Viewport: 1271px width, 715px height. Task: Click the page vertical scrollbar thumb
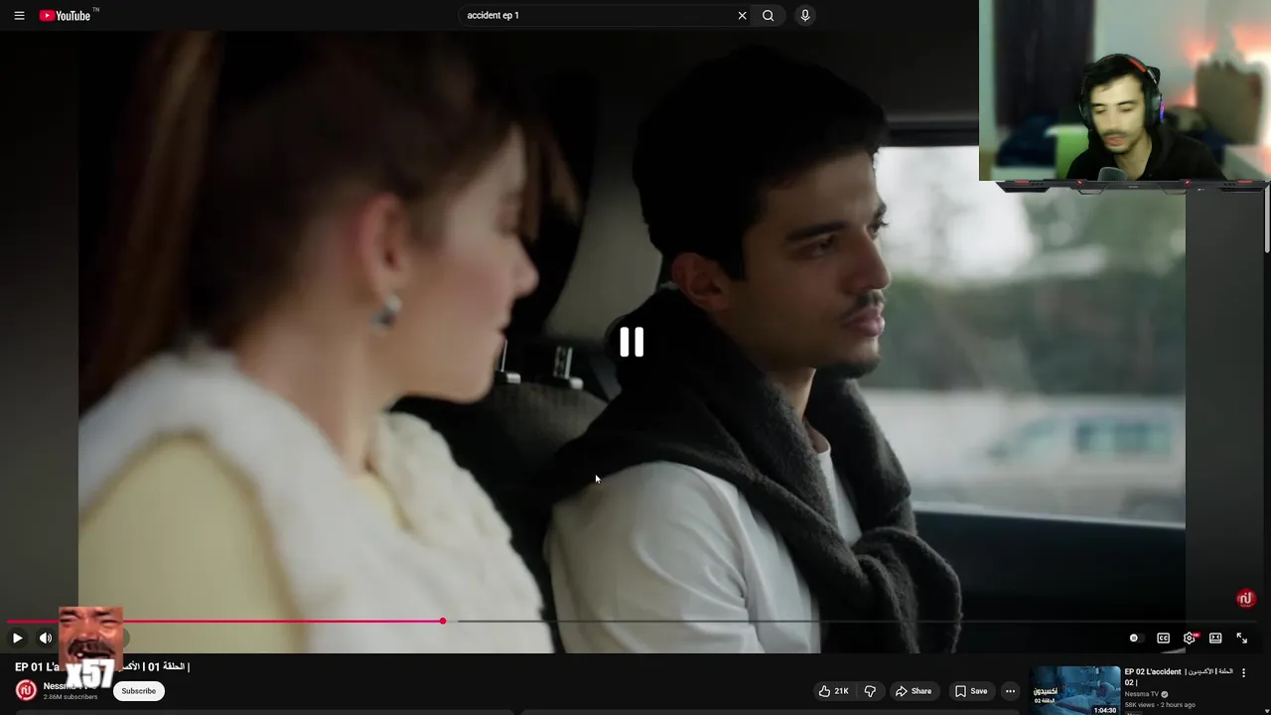tap(1266, 221)
